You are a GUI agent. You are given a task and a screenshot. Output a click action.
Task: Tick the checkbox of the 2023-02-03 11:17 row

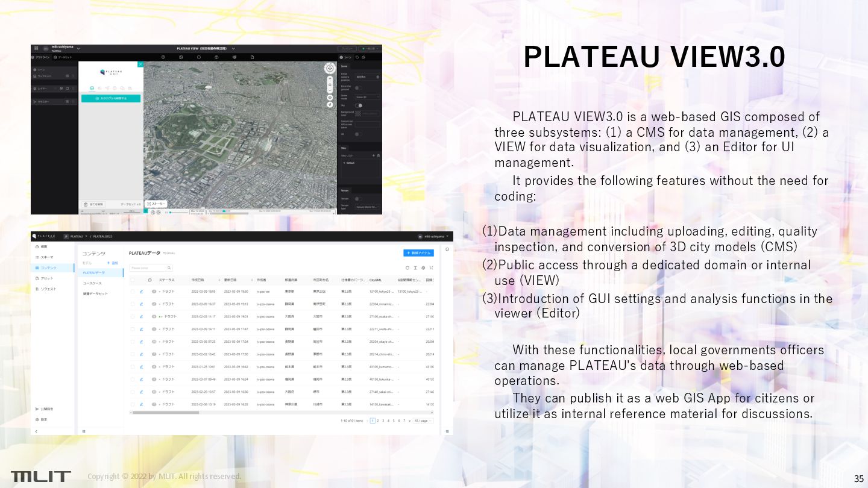click(x=133, y=316)
